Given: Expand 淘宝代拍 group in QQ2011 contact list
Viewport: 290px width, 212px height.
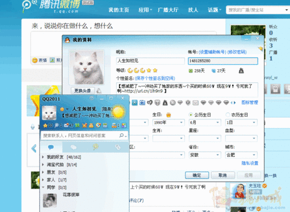Looking at the screenshot, I should click(43, 165).
